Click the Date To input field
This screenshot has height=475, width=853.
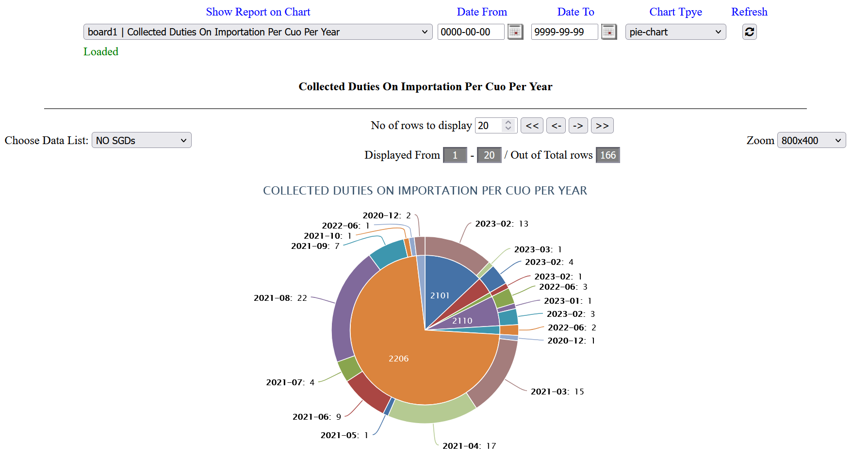564,32
